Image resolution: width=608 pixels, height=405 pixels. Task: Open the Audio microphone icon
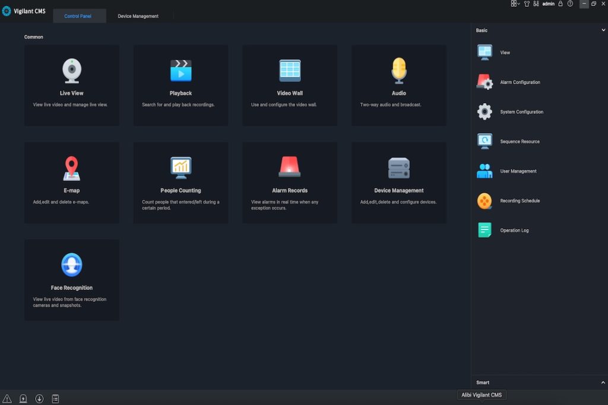tap(399, 71)
